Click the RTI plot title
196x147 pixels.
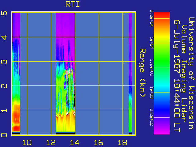(x=73, y=4)
